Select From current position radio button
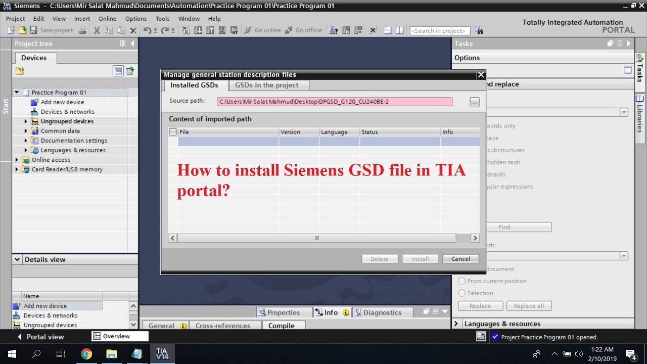 click(461, 281)
